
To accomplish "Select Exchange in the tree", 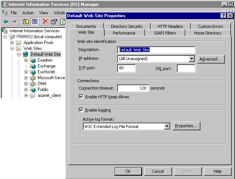I will 46,66.
